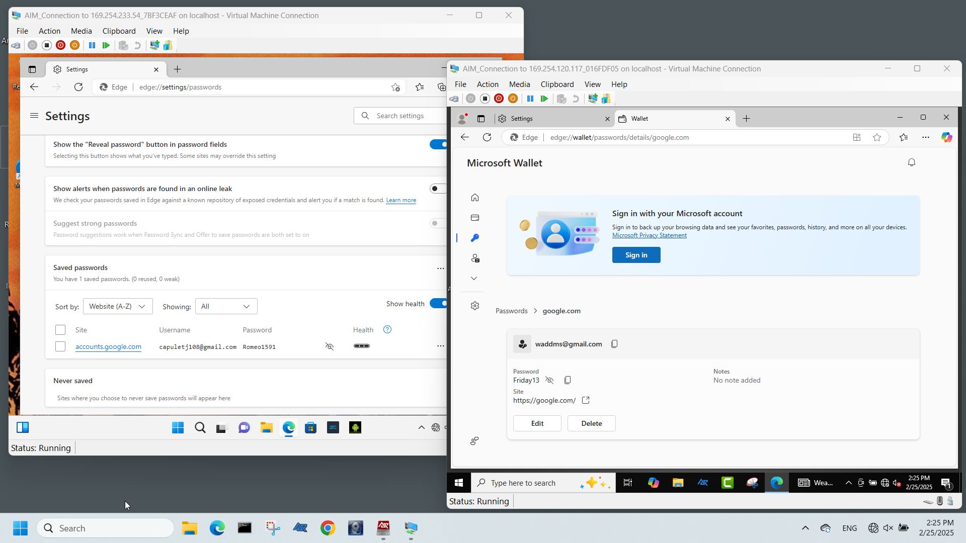Click Passwords breadcrumb link
Viewport: 966px width, 543px height.
511,311
